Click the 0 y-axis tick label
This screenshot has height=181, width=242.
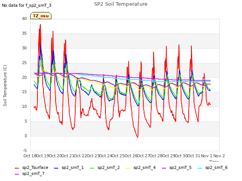(x=26, y=136)
